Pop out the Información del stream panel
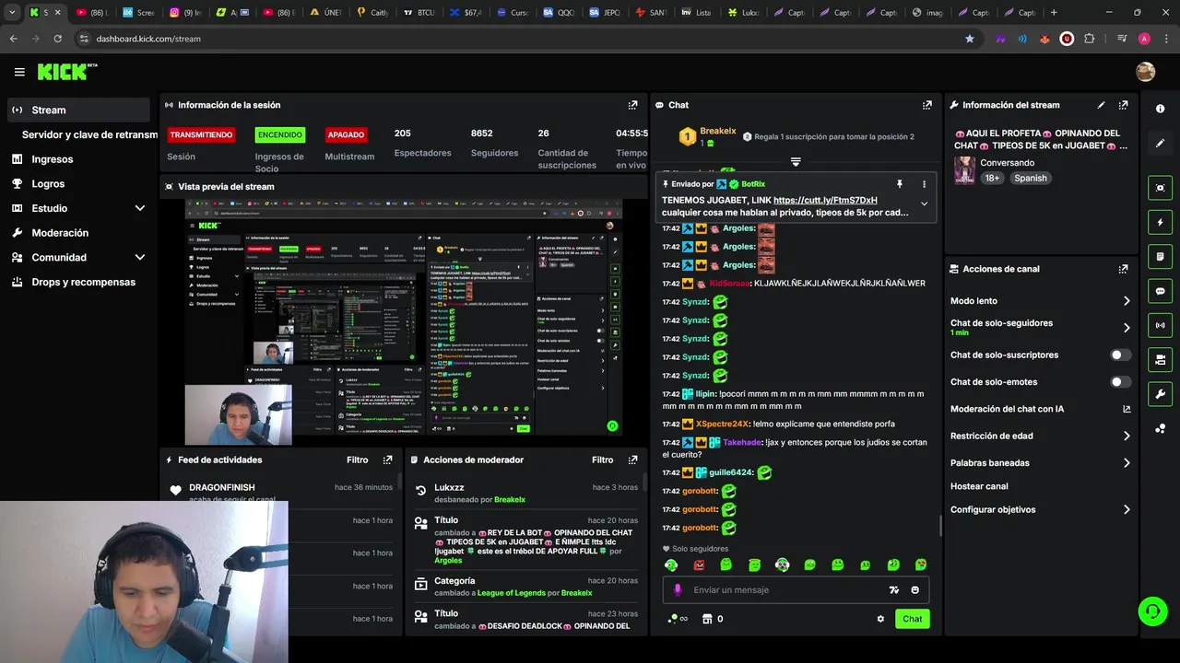The image size is (1180, 663). tap(1123, 105)
